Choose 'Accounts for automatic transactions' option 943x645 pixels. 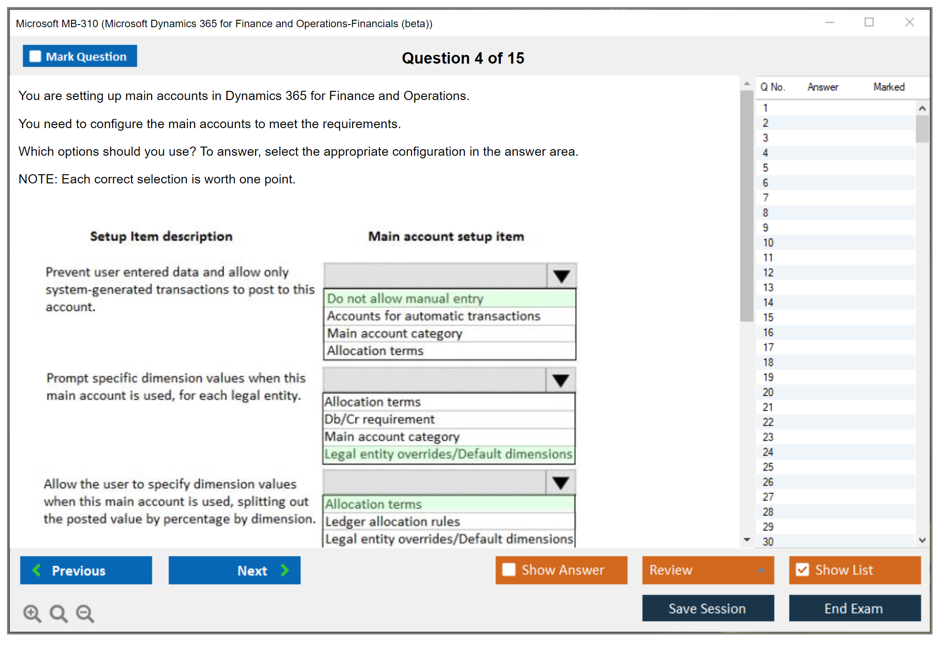click(x=450, y=316)
